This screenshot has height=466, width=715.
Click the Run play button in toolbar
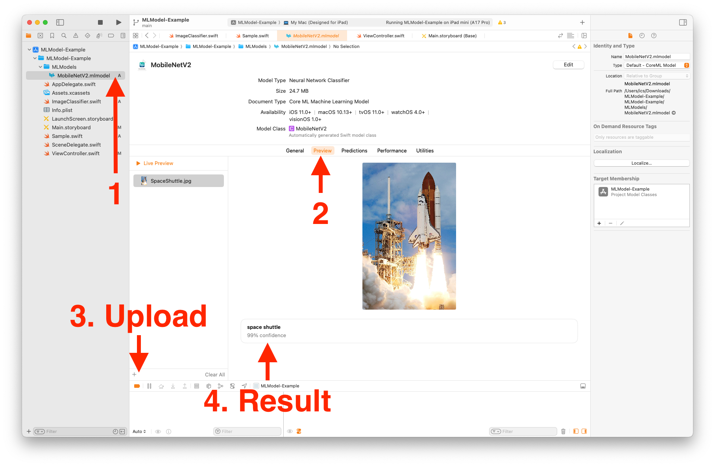pyautogui.click(x=118, y=22)
